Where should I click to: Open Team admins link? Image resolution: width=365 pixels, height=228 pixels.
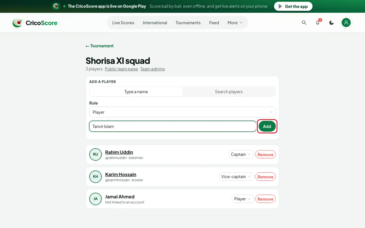click(x=153, y=69)
